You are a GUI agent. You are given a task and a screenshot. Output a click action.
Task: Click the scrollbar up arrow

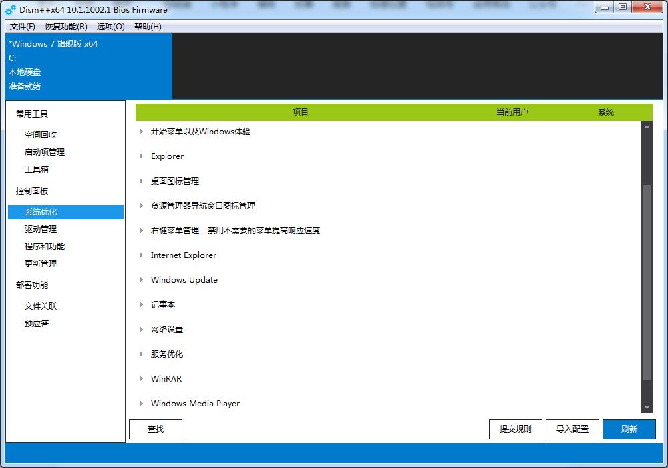tap(647, 126)
